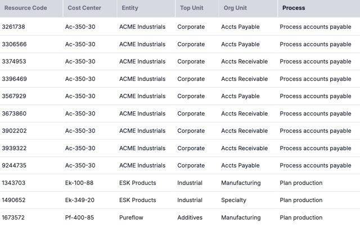Click ACME Industrials in row 3939322
The image size is (360, 226).
(x=142, y=148)
